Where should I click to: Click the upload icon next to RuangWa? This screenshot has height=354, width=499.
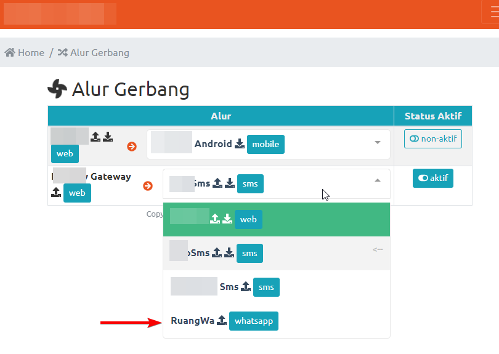point(222,321)
